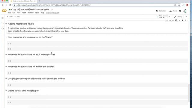The image size is (192, 108).
Task: Run the first empty cell under Titanic question
Action: click(9, 43)
